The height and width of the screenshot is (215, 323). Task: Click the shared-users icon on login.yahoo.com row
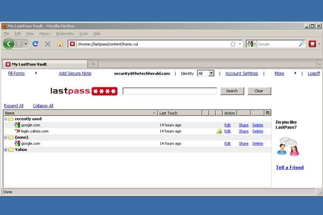(219, 131)
